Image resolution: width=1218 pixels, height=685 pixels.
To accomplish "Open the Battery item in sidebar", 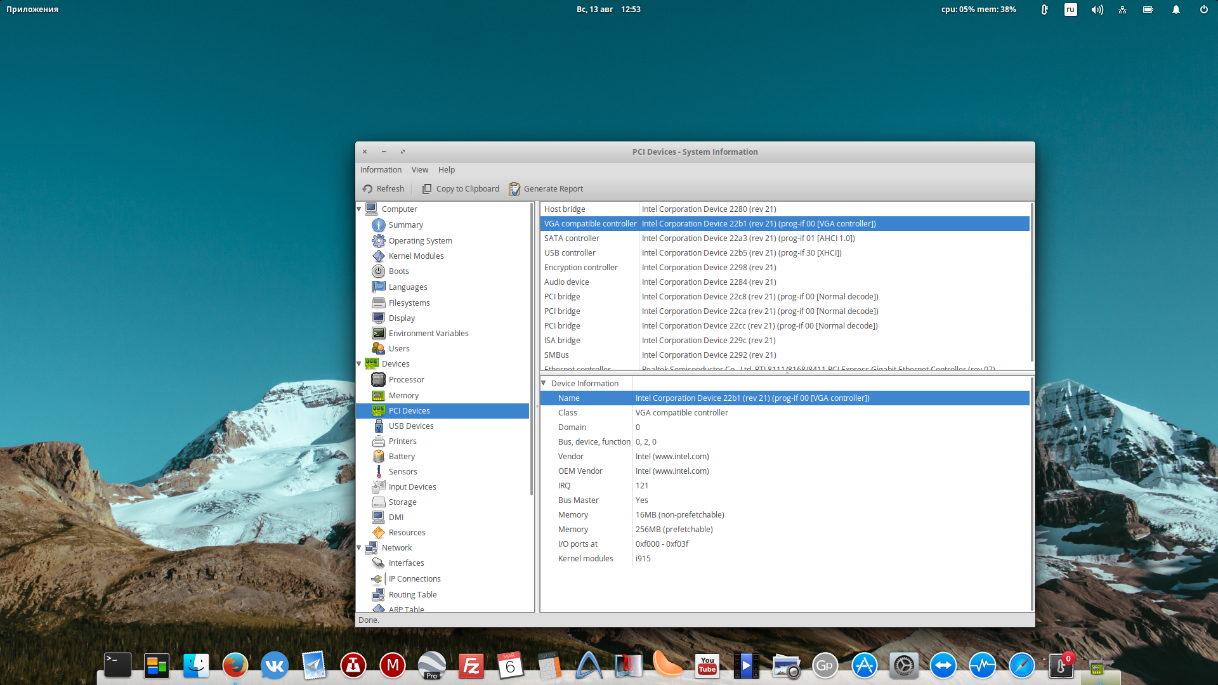I will (402, 457).
